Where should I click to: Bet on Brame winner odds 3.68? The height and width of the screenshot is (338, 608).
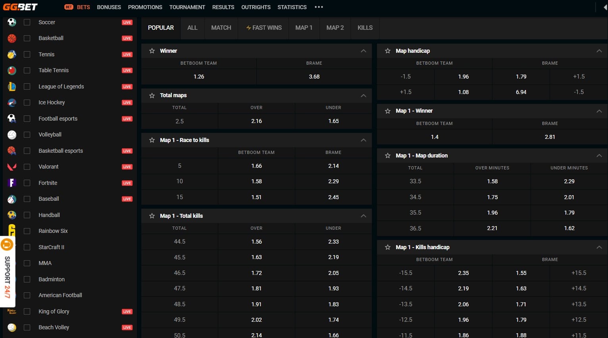pyautogui.click(x=314, y=77)
